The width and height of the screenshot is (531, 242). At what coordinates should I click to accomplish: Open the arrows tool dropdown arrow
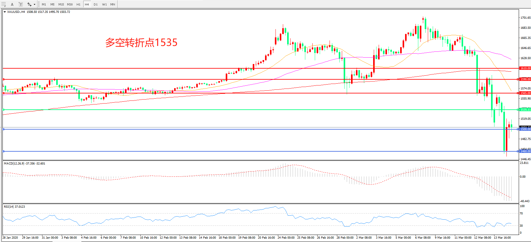coord(34,4)
